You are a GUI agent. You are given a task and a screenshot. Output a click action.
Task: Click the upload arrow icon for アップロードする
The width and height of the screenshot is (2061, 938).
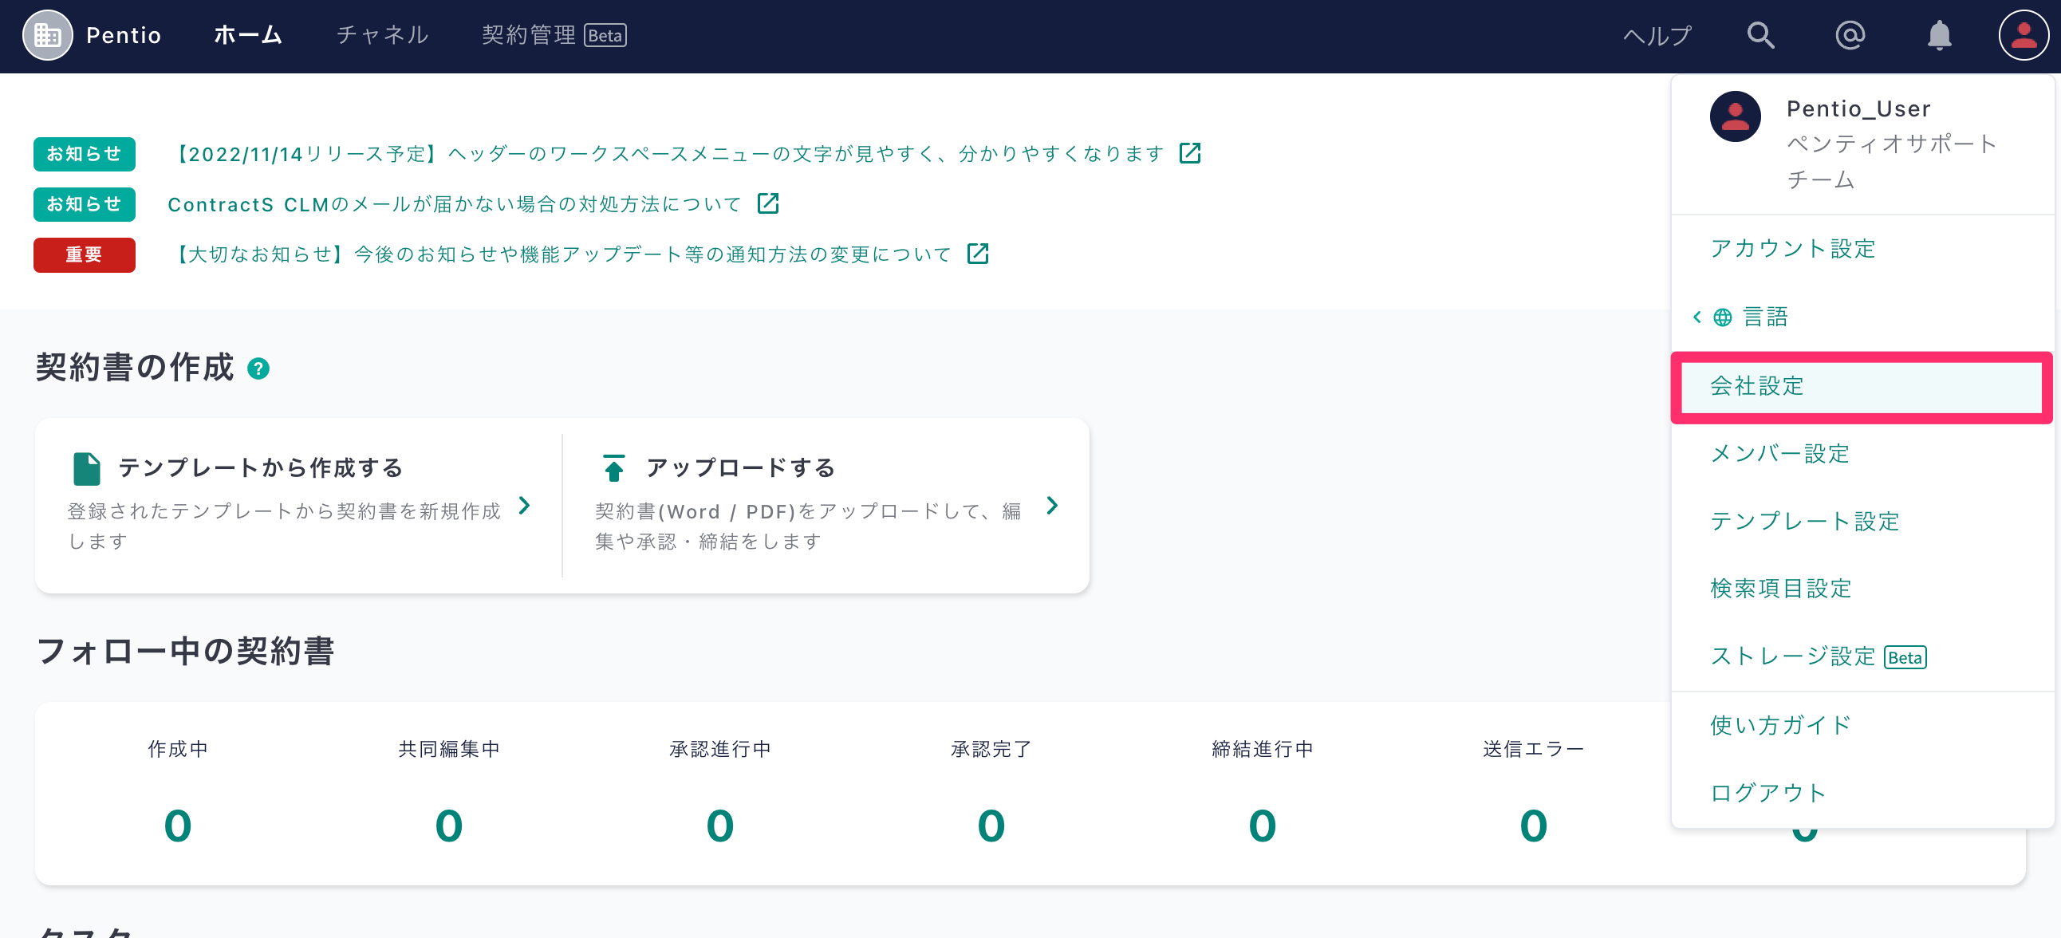click(x=613, y=468)
